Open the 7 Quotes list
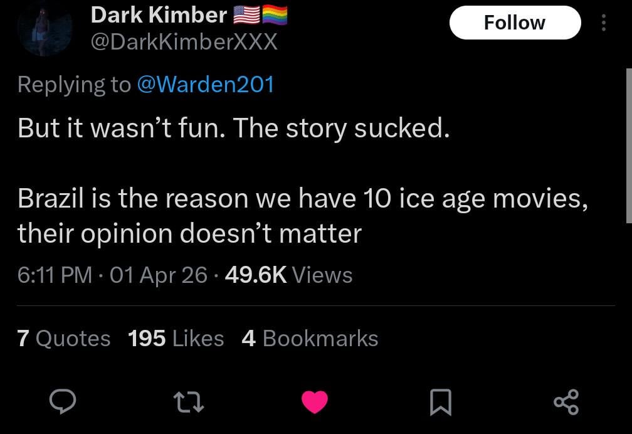Screen dimensions: 632x434 click(64, 339)
